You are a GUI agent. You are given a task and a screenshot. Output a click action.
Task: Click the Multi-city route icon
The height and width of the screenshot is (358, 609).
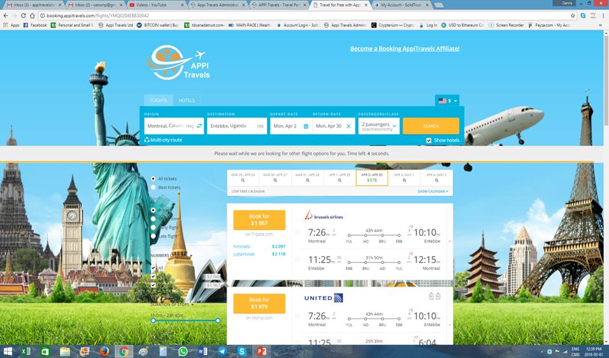point(147,140)
